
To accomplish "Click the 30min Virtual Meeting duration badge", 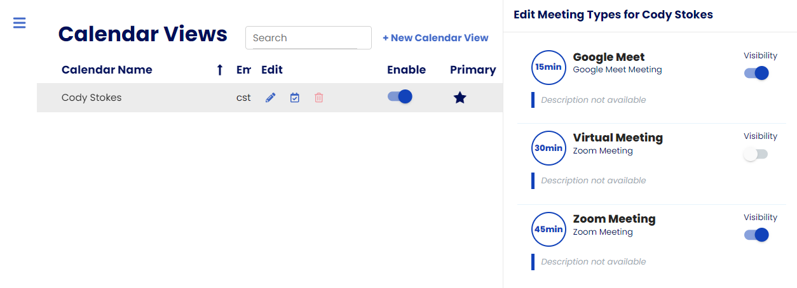I will (548, 148).
